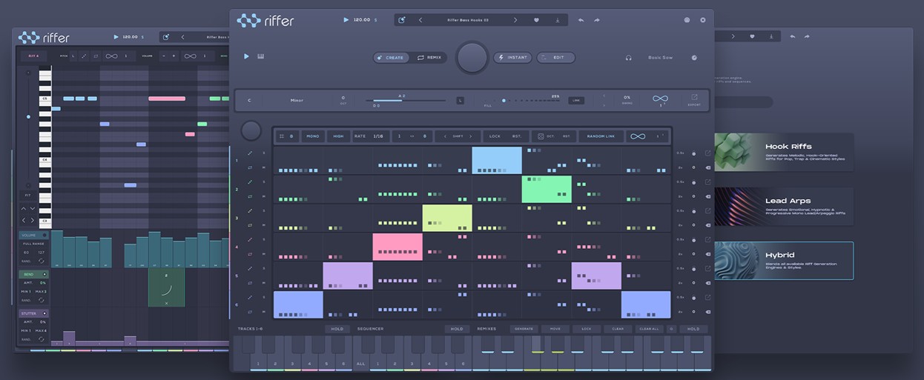This screenshot has height=380, width=924.
Task: Click the Clear button in Remixes
Action: pyautogui.click(x=617, y=329)
